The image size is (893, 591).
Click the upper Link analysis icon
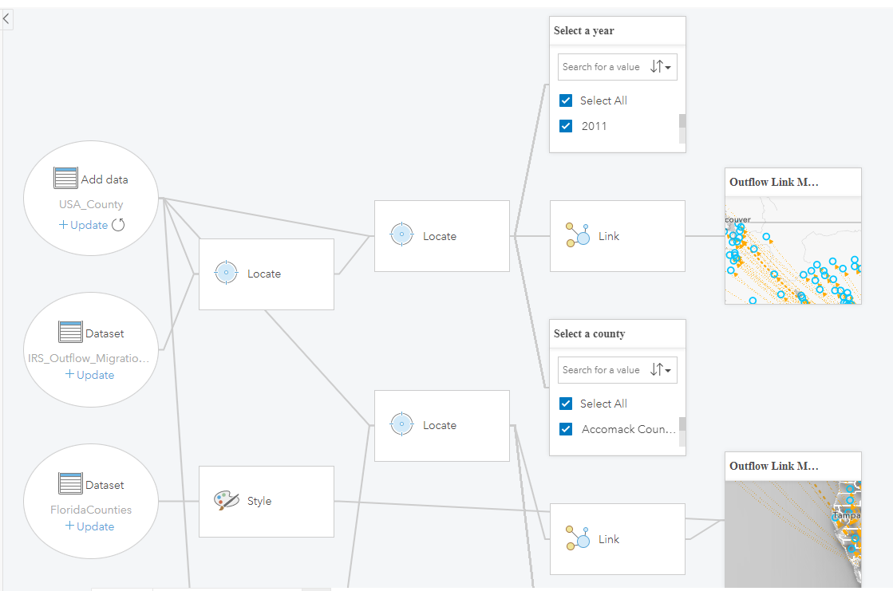point(576,235)
